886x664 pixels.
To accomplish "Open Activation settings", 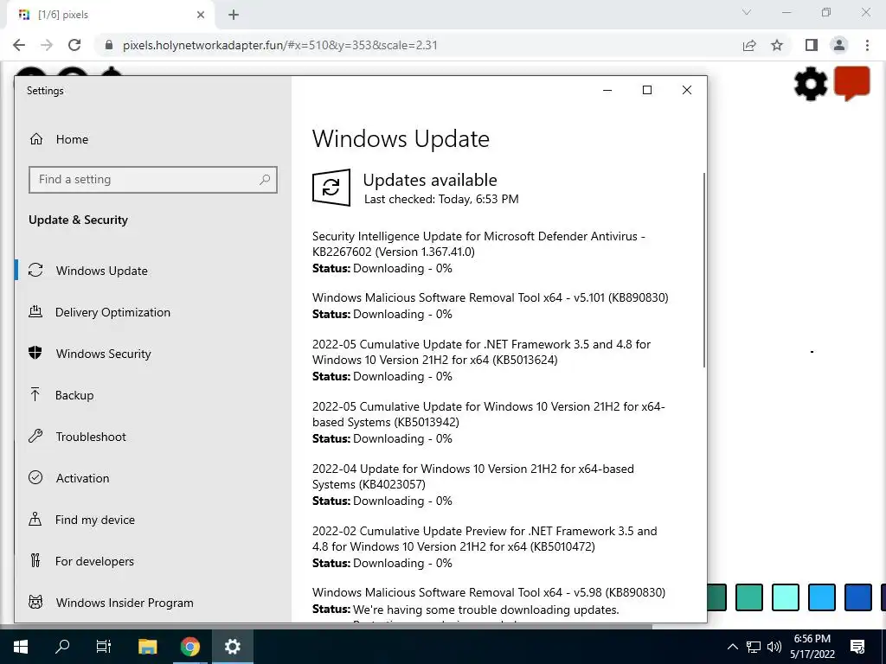I will [x=82, y=478].
